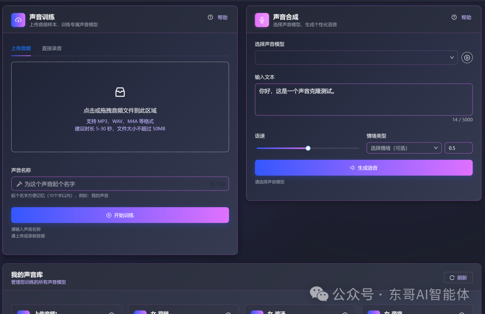Screen dimensions: 485x314
Task: Click the upload tray icon in the drop zone
Action: [120, 92]
